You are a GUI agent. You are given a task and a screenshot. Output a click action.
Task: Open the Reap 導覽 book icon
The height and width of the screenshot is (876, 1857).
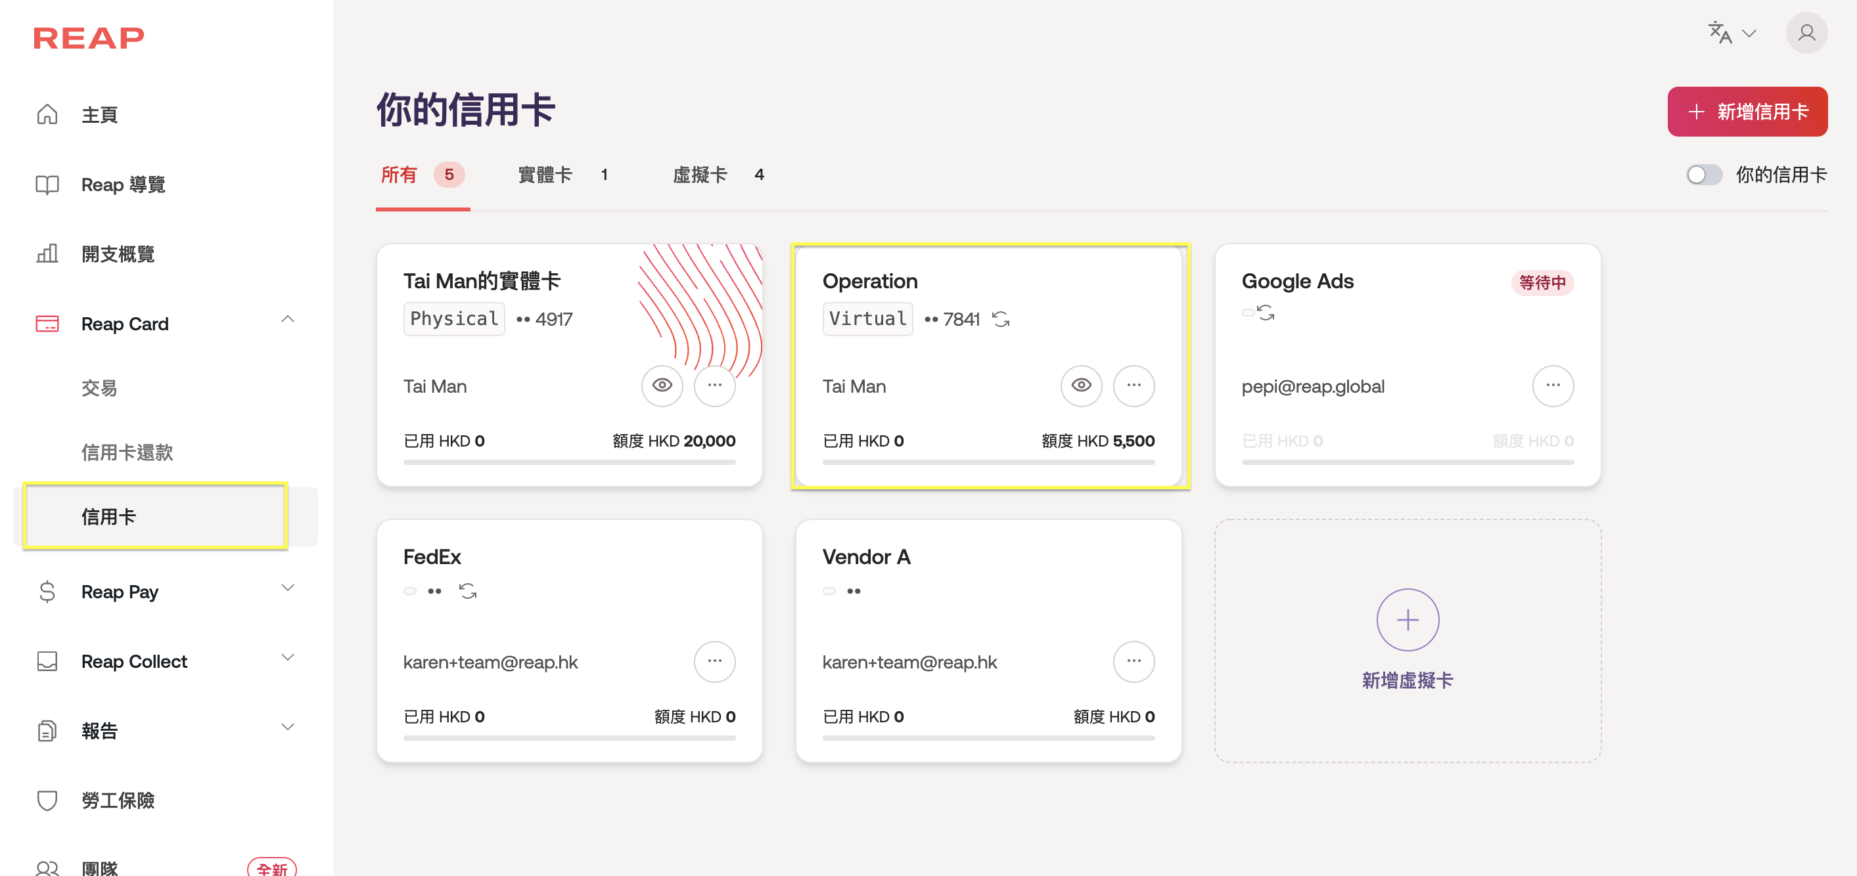click(47, 185)
